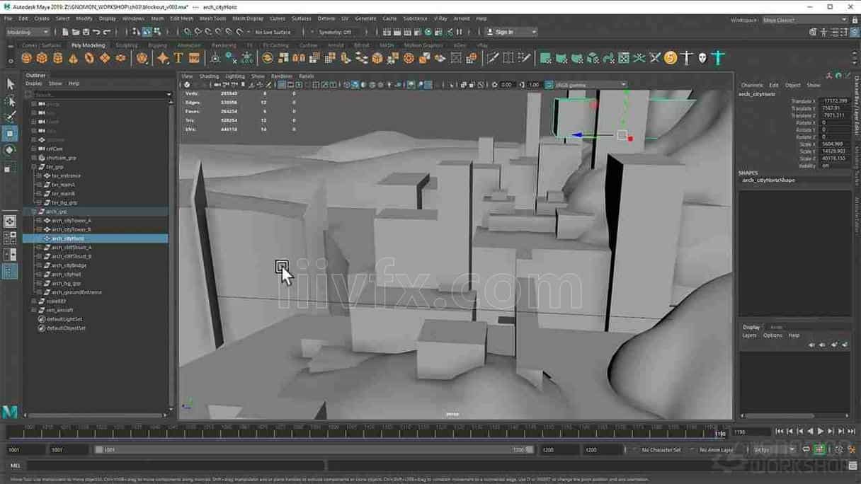Toggle the viewport gamma icon before sRGB gamma

coord(549,85)
